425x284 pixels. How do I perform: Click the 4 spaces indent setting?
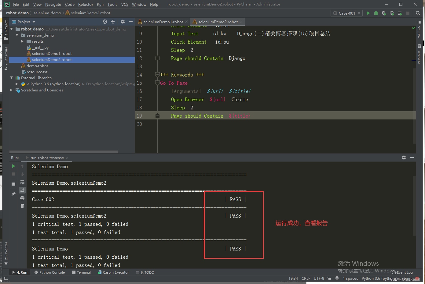tap(350, 278)
